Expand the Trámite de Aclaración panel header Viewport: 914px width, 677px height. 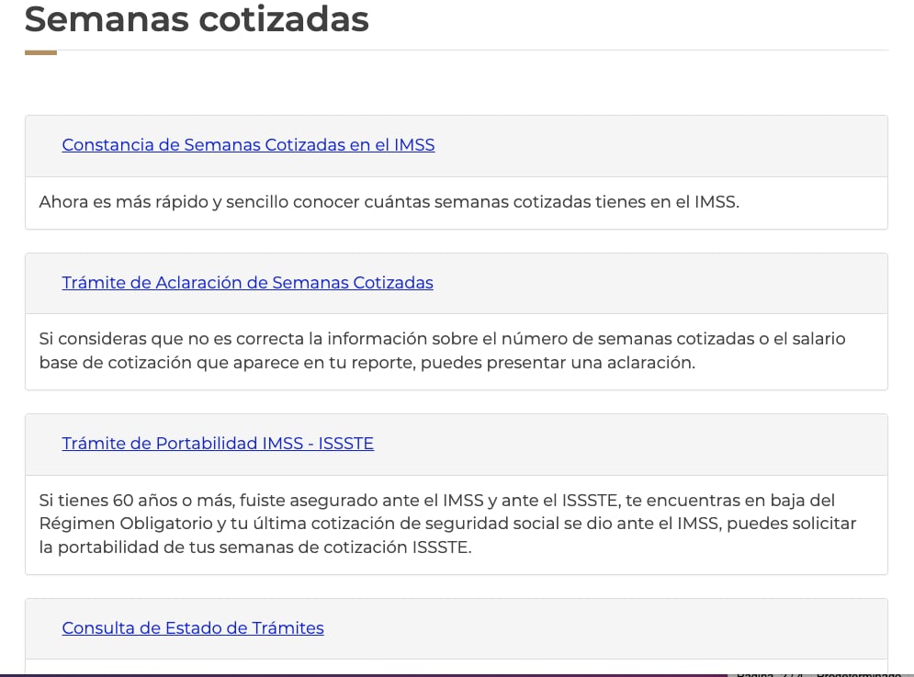click(643, 283)
